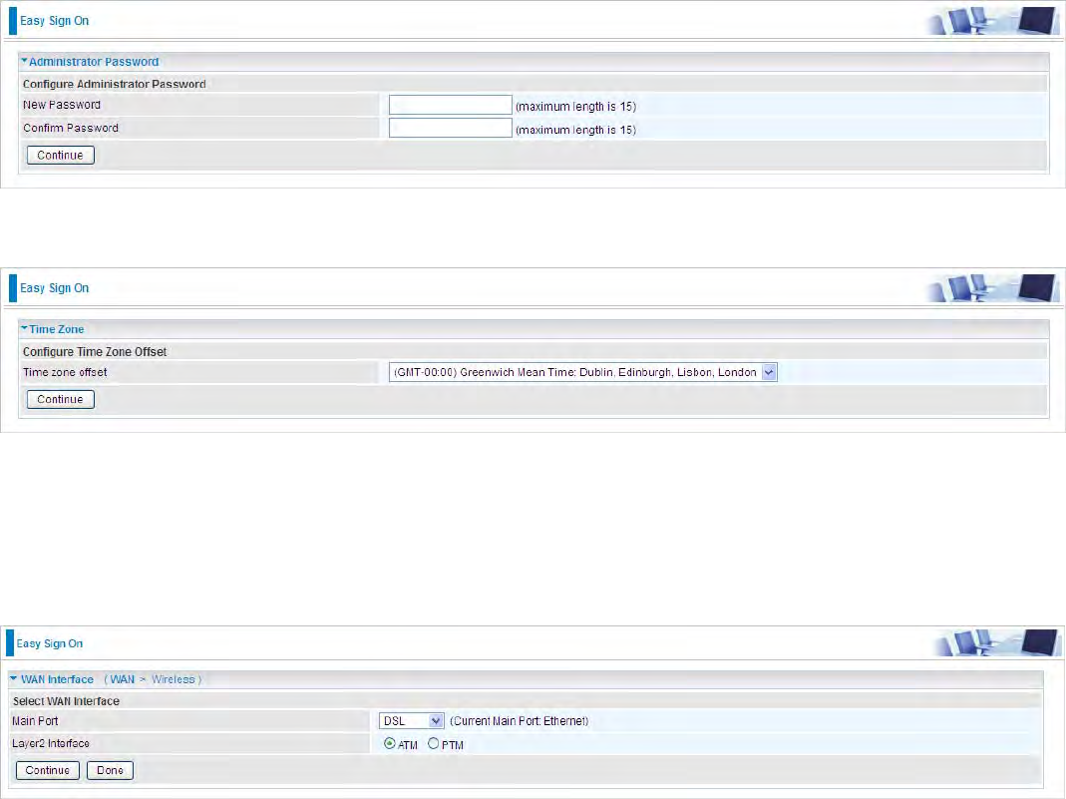Select the ATM radio button
The image size is (1066, 799).
(390, 744)
